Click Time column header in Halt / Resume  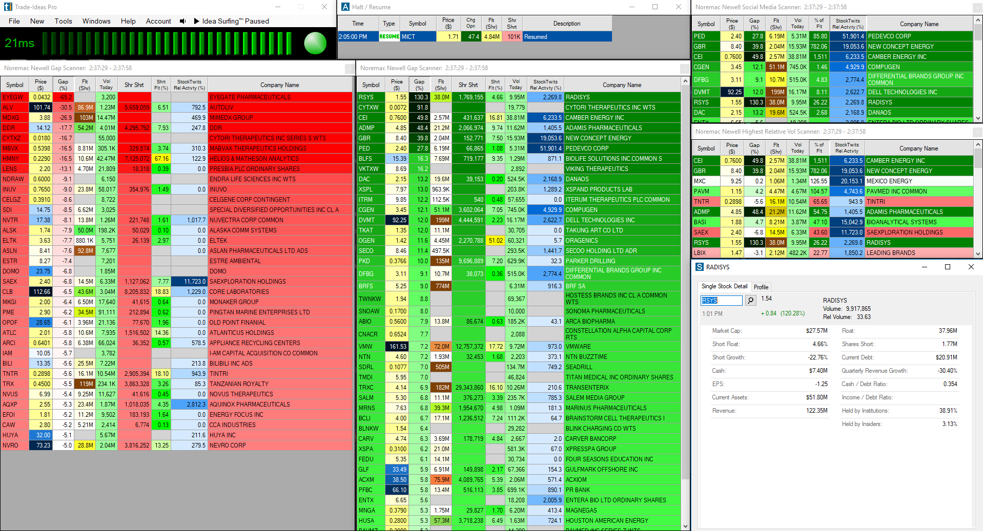pos(358,24)
